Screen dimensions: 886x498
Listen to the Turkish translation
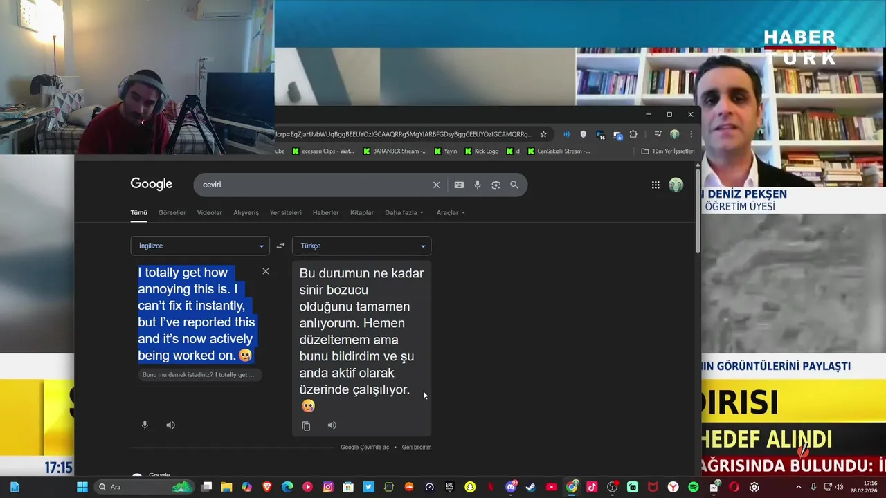(x=332, y=425)
